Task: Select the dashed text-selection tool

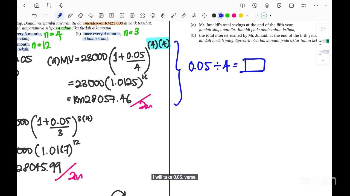Action: (x=122, y=16)
